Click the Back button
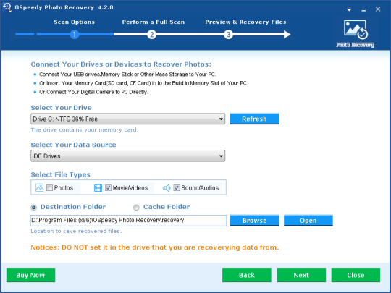Image resolution: width=391 pixels, height=293 pixels. (x=247, y=275)
